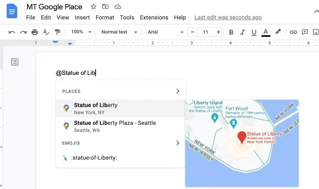
Task: Open the Arial font dropdown
Action: pyautogui.click(x=166, y=32)
